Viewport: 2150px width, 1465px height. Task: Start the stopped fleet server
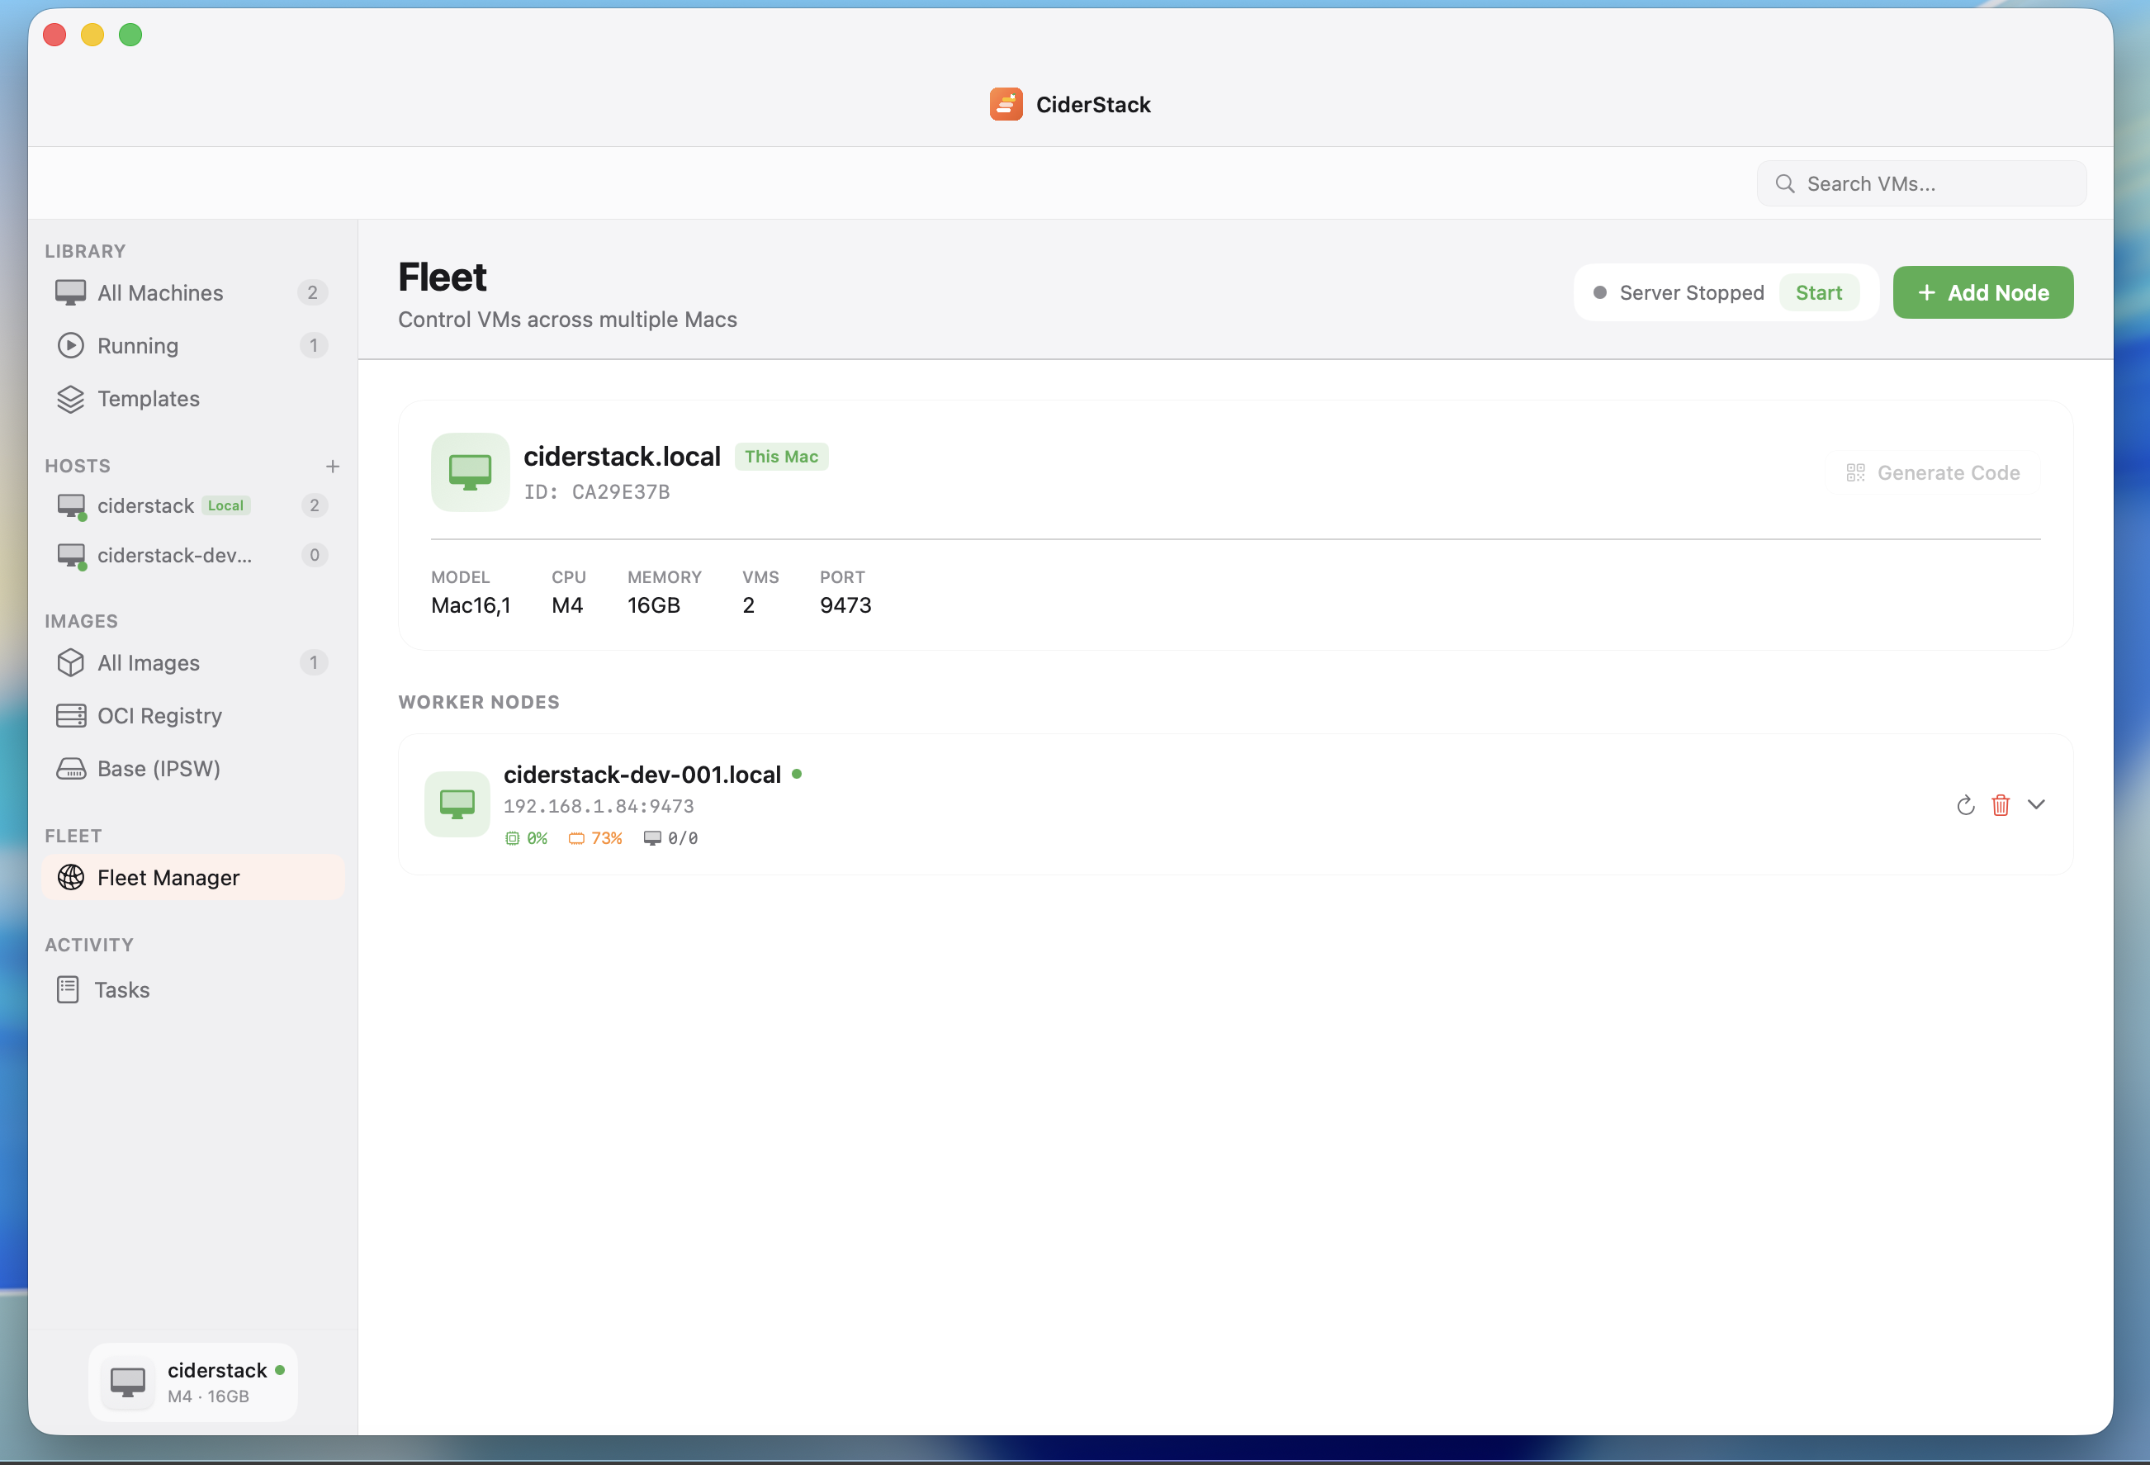(x=1818, y=292)
